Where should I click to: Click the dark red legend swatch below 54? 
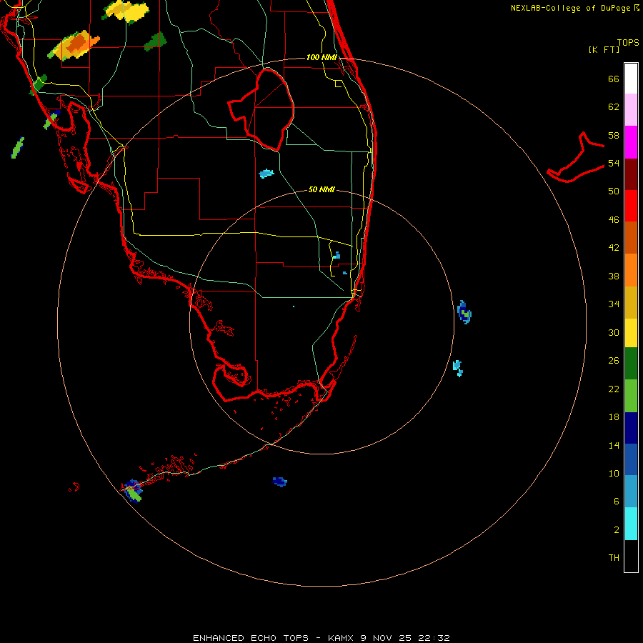[631, 174]
